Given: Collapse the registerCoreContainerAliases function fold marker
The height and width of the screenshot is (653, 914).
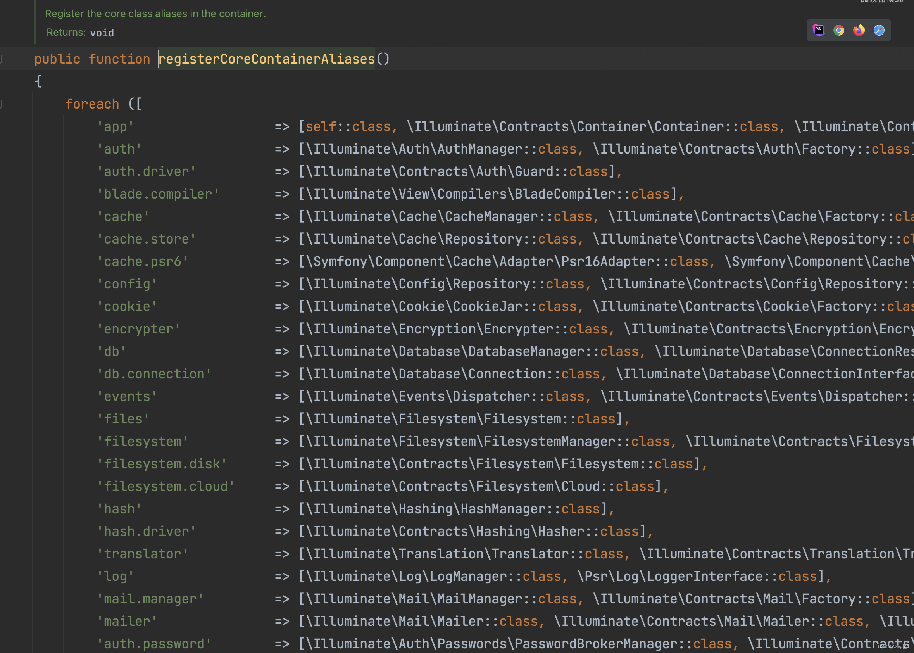Looking at the screenshot, I should (1, 59).
